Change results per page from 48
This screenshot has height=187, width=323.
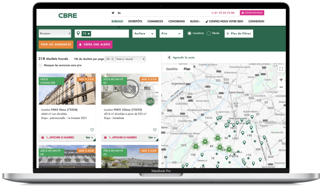109,59
